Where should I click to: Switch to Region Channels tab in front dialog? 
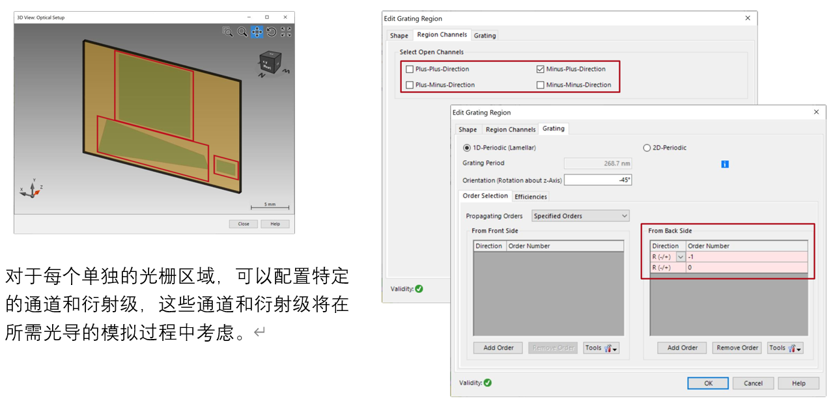(x=511, y=129)
